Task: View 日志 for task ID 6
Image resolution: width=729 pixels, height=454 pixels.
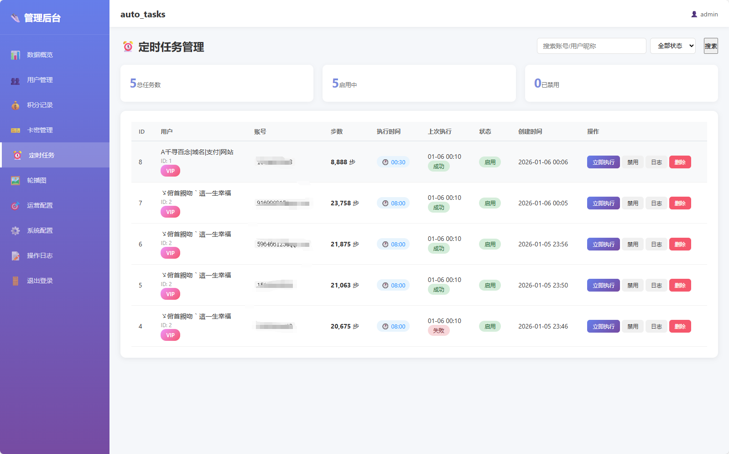Action: click(656, 244)
